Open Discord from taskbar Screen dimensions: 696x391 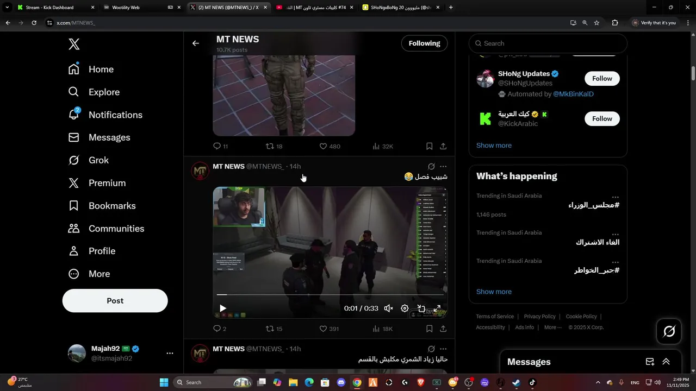[x=341, y=382]
